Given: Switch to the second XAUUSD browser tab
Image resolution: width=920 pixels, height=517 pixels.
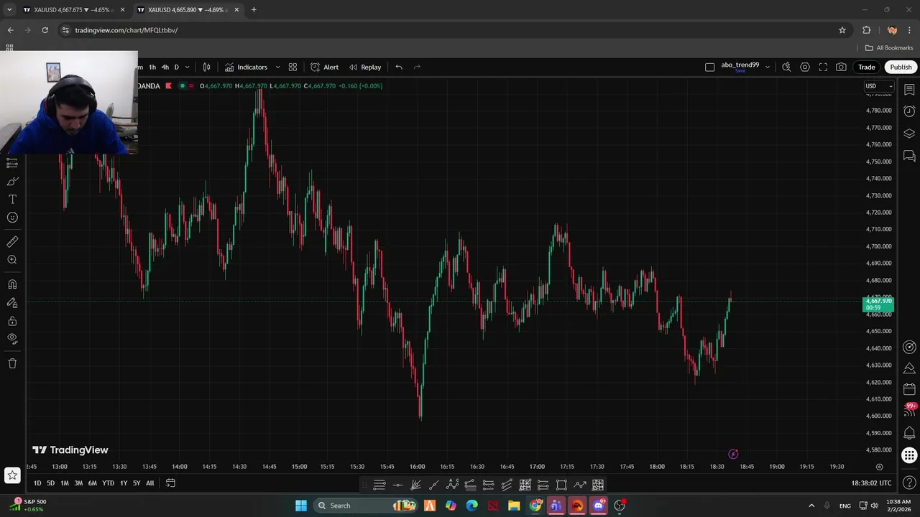Looking at the screenshot, I should [x=188, y=10].
